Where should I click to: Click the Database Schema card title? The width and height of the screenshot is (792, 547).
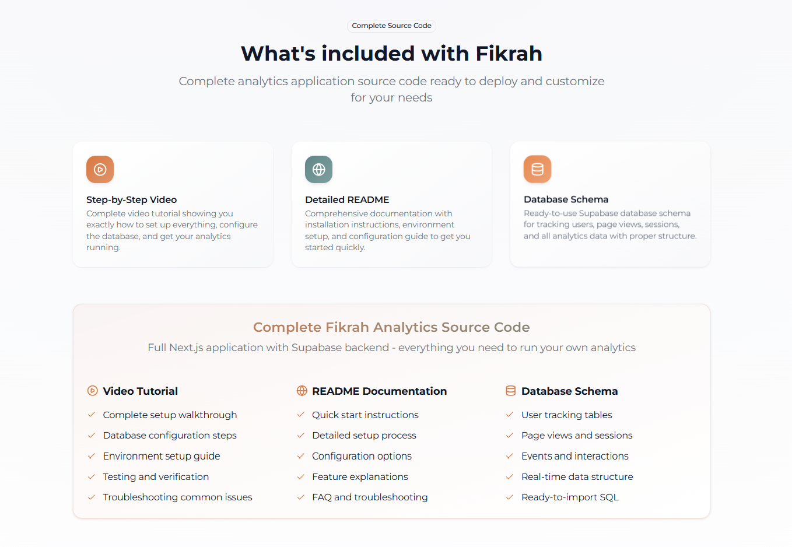pyautogui.click(x=566, y=199)
